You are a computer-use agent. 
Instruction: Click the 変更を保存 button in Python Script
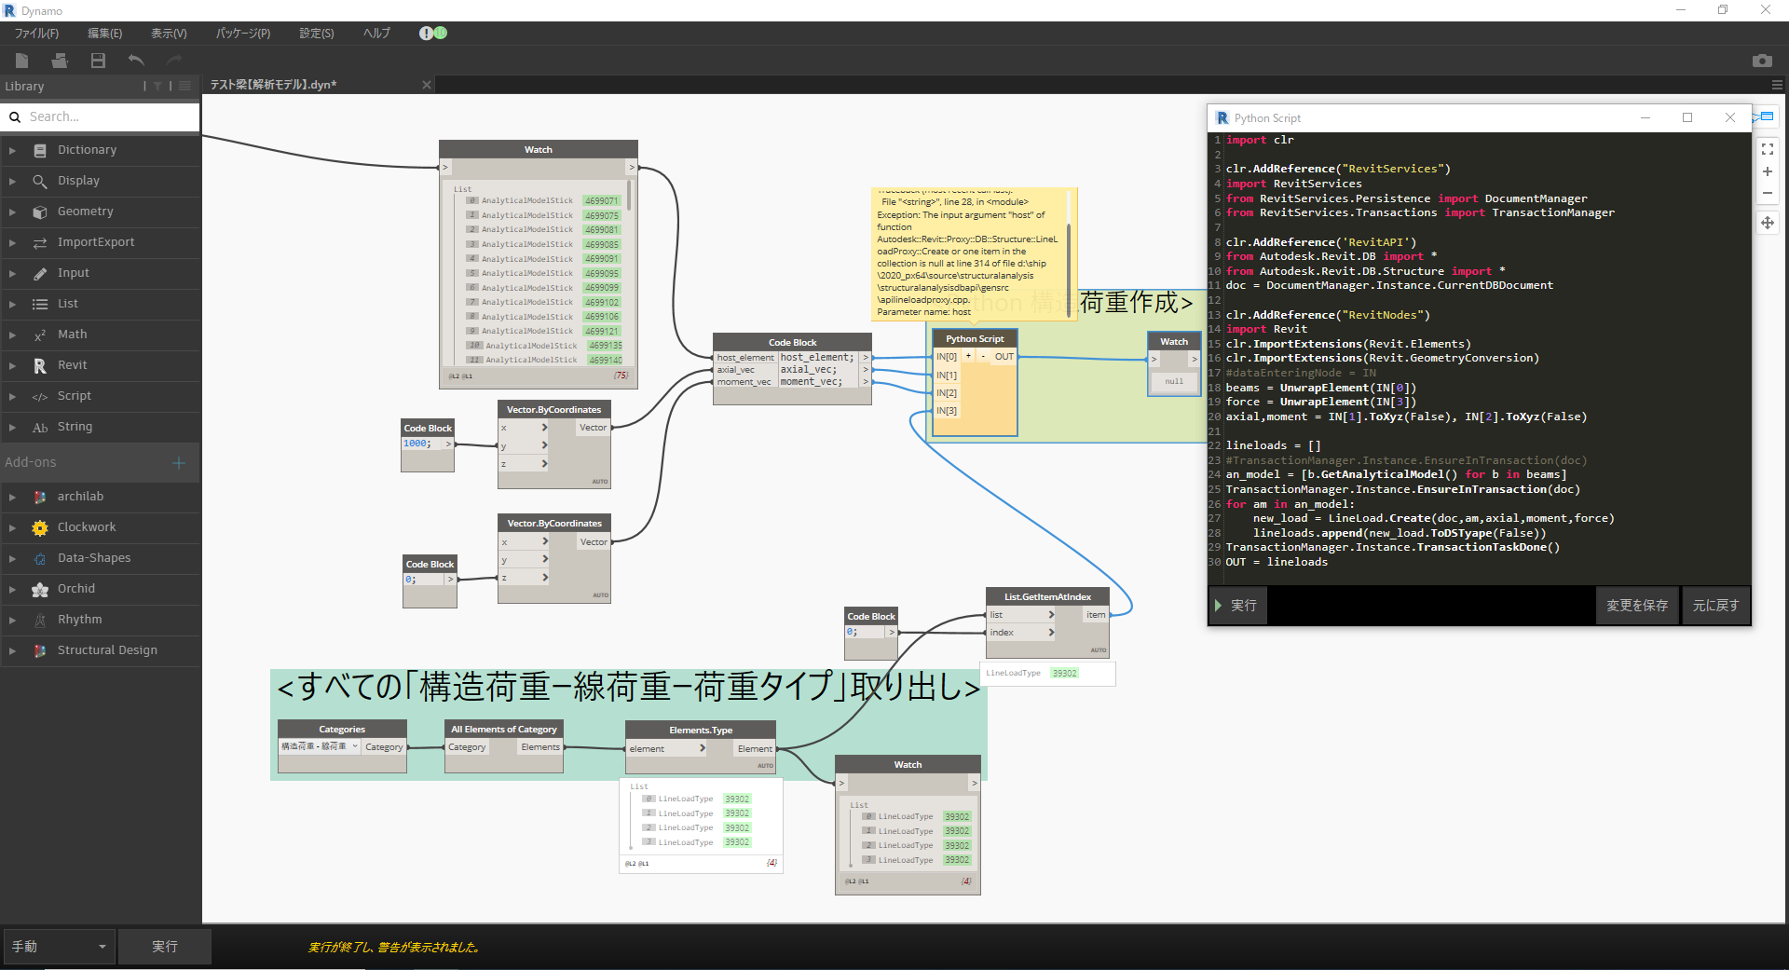tap(1636, 606)
